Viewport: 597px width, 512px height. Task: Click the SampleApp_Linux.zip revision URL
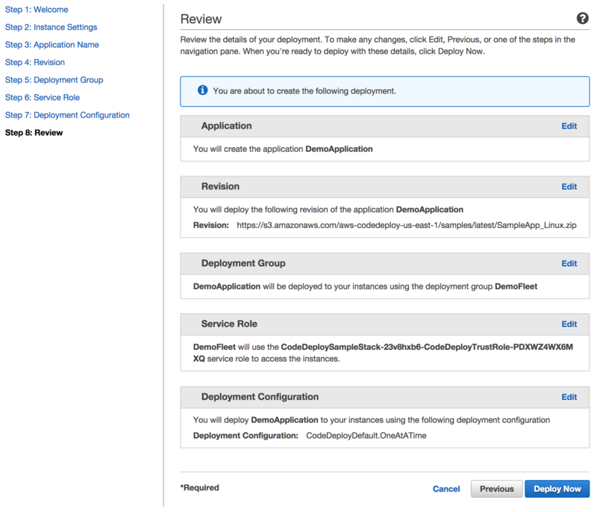tap(406, 225)
